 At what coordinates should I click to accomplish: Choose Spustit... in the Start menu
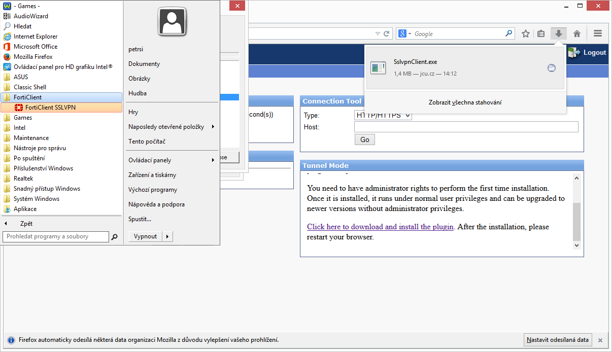(140, 219)
